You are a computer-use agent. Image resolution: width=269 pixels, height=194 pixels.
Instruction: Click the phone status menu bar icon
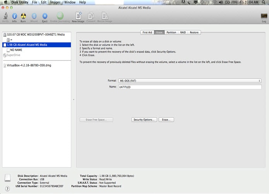click(x=189, y=2)
